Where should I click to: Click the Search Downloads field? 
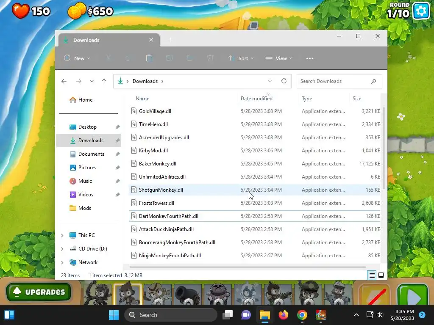tap(339, 81)
